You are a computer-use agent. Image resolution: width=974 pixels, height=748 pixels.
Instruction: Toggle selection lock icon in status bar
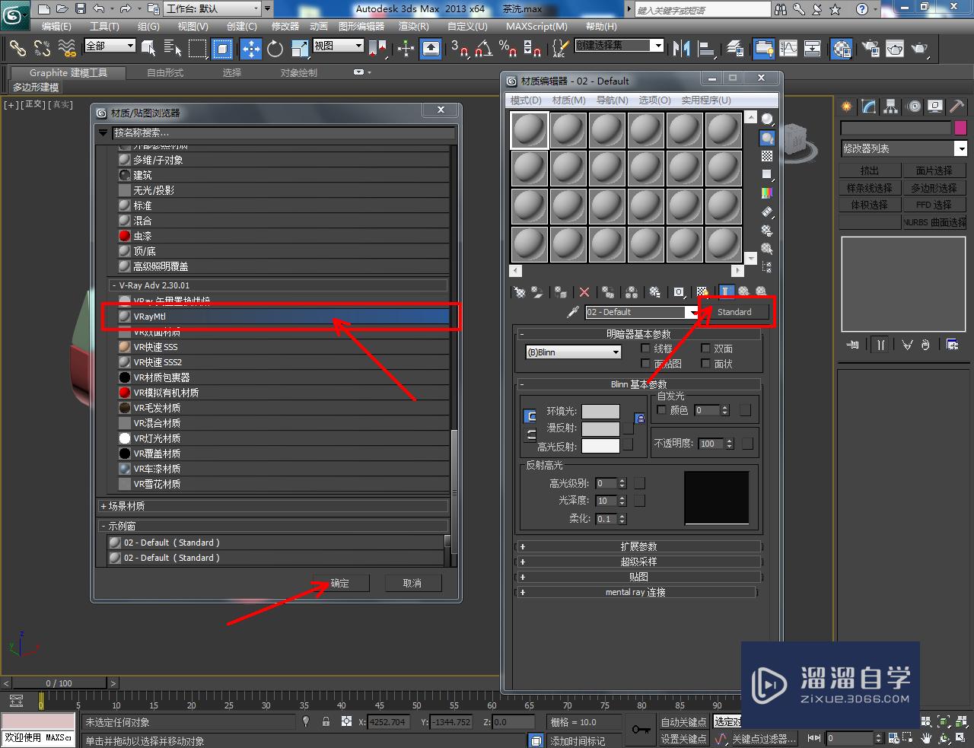(326, 721)
